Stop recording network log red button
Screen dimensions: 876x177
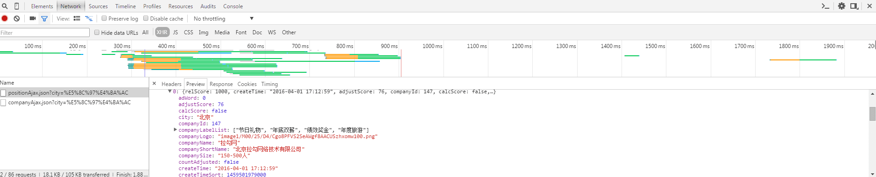5,18
